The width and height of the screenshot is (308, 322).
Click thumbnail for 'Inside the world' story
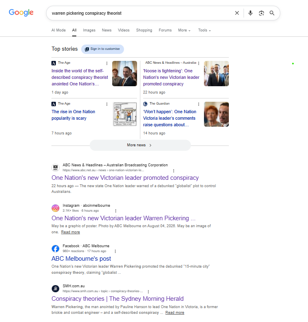pos(124,74)
